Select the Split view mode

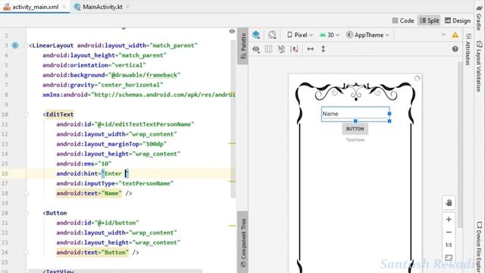[429, 20]
